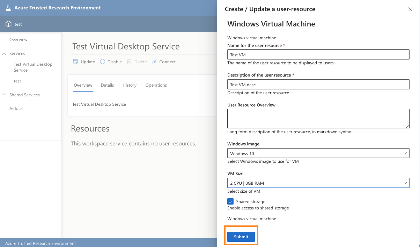Collapse the Shared Services section
Screen dimensions: 420x247
click(4, 95)
